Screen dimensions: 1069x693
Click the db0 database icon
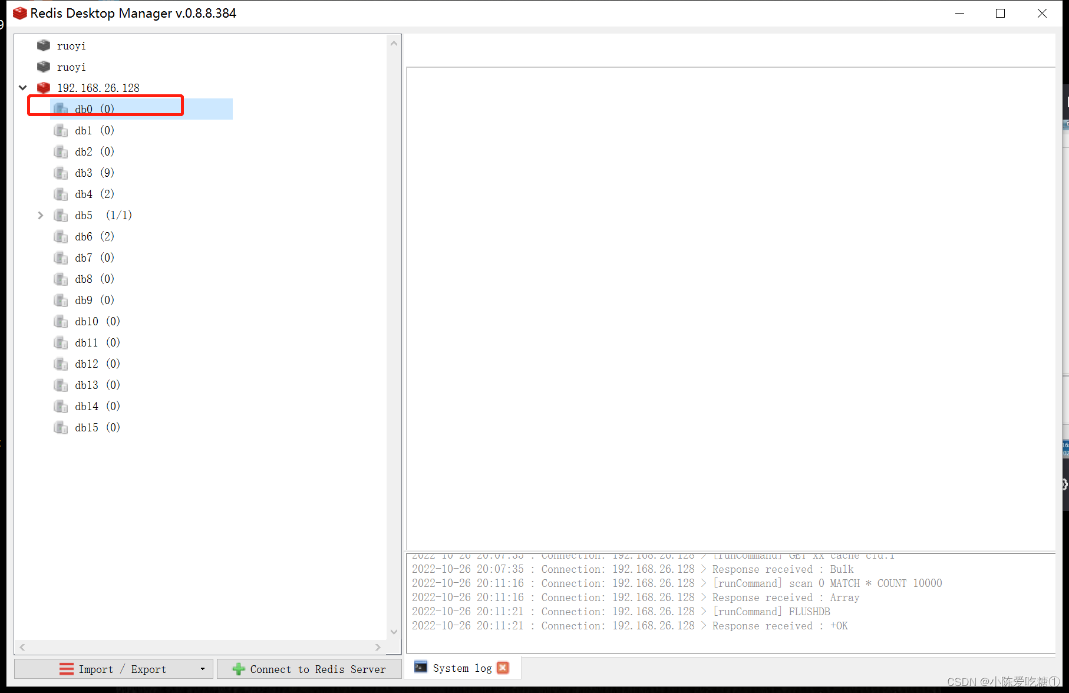coord(61,109)
